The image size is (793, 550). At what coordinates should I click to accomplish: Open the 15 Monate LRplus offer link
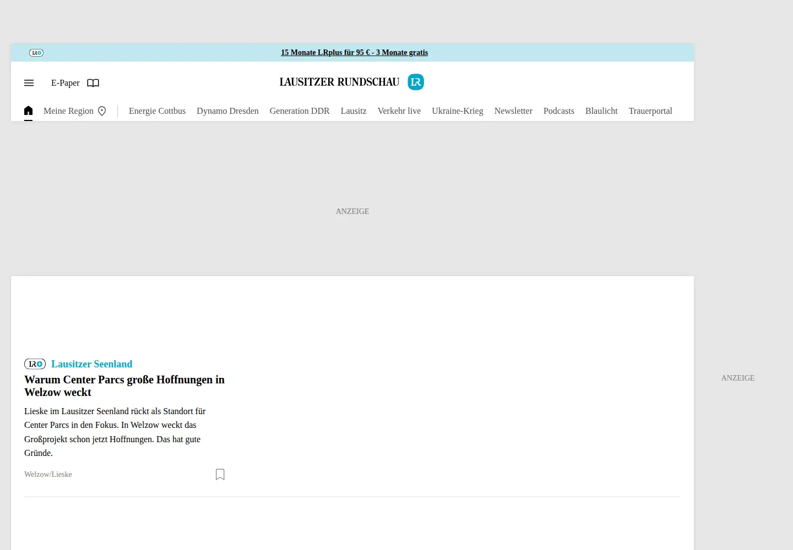[355, 53]
